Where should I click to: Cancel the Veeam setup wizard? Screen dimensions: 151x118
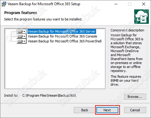135,110
